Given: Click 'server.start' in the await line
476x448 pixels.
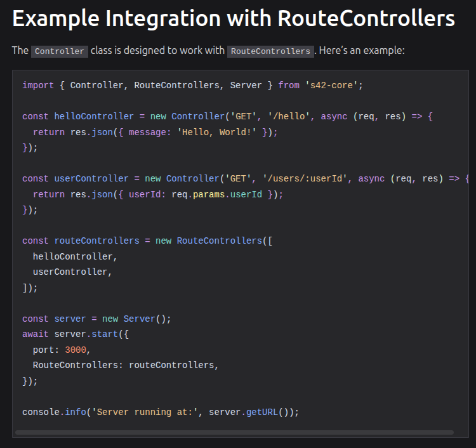Looking at the screenshot, I should pos(86,334).
